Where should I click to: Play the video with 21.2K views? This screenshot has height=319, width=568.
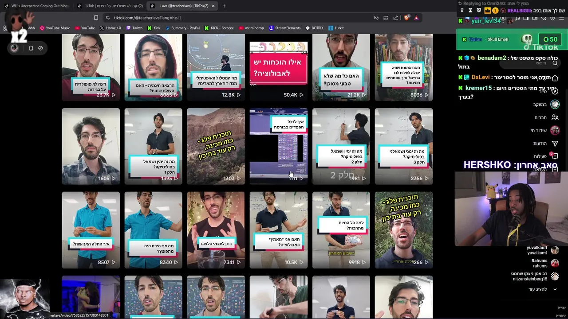(x=341, y=67)
